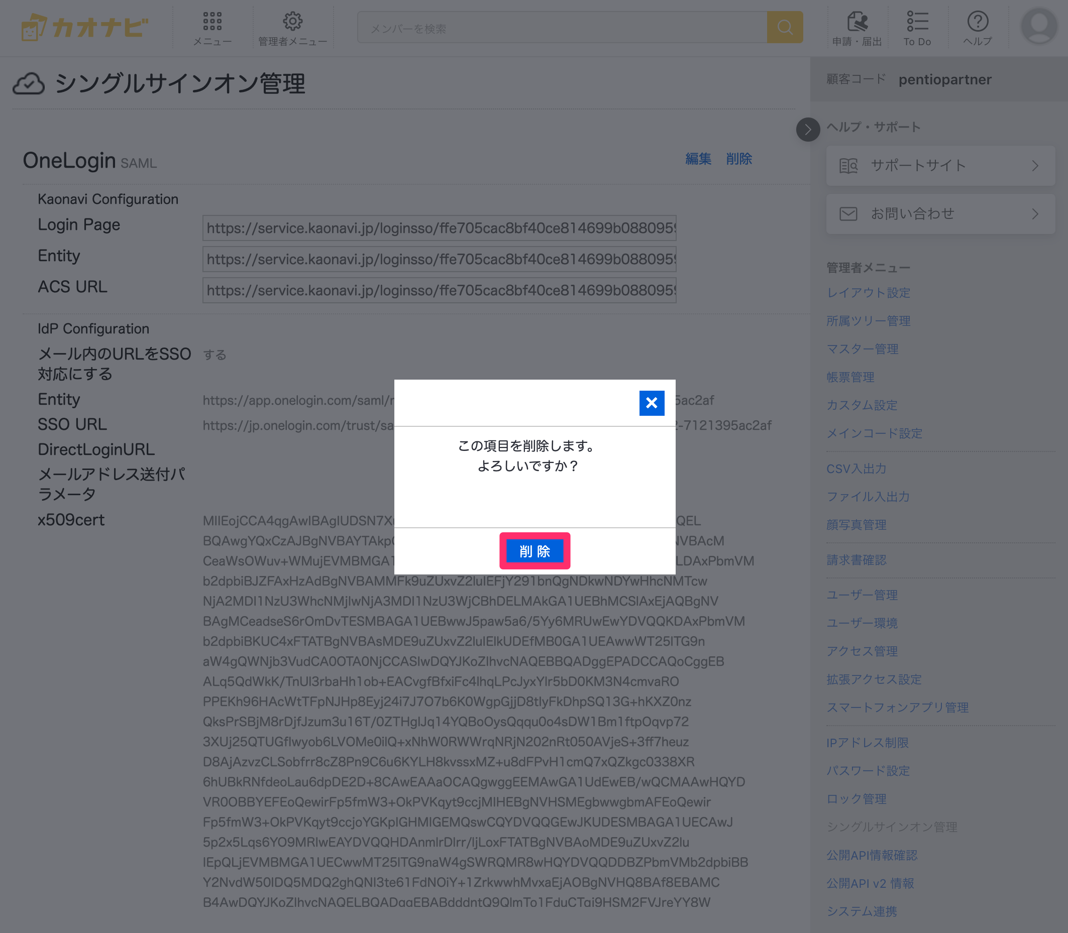Go to 公開API情報確認
This screenshot has width=1068, height=933.
pyautogui.click(x=872, y=856)
